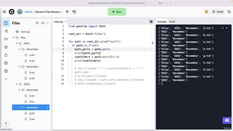Run the program with Run button
The image size is (233, 131).
click(x=117, y=12)
